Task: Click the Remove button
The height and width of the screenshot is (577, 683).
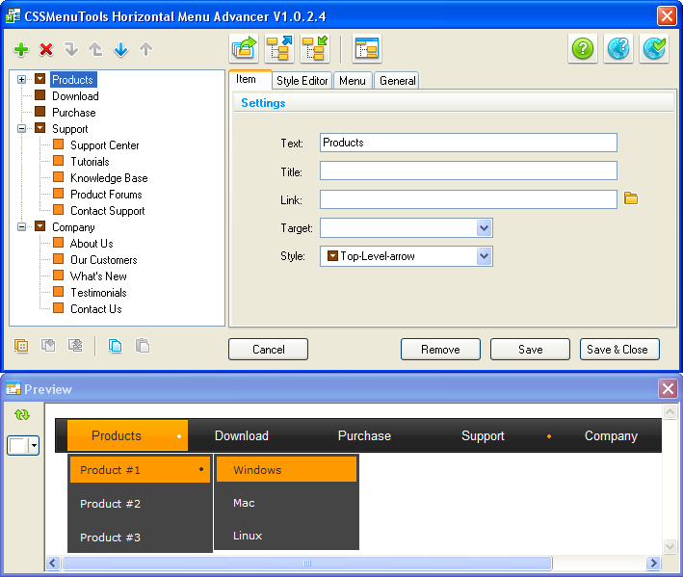Action: (x=440, y=350)
